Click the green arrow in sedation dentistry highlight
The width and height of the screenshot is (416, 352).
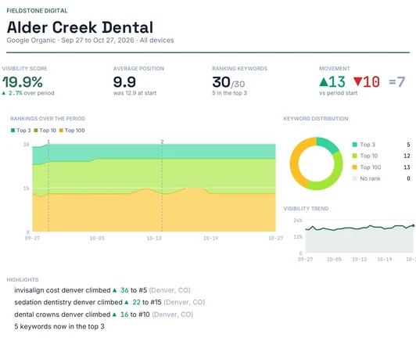127,303
